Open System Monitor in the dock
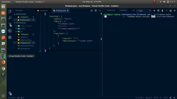Screen dimensions: 177x99 [x=3, y=19]
